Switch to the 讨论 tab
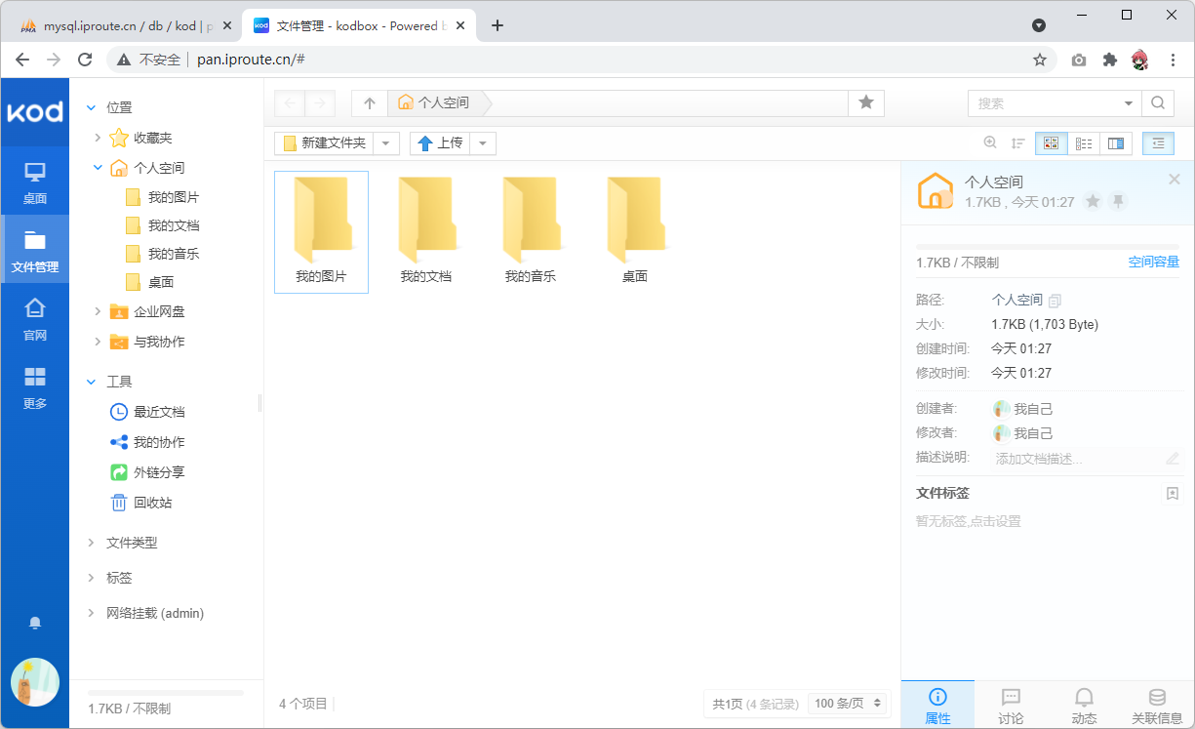The width and height of the screenshot is (1195, 729). pyautogui.click(x=1011, y=706)
